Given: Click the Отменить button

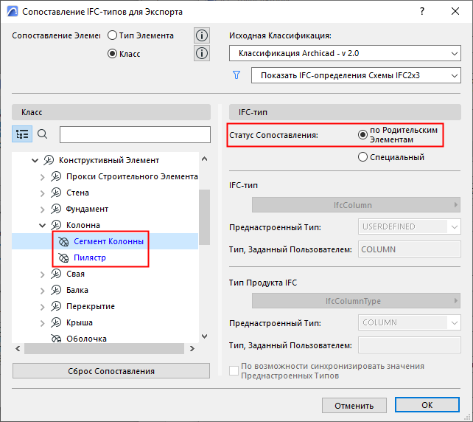Looking at the screenshot, I should pyautogui.click(x=354, y=405).
